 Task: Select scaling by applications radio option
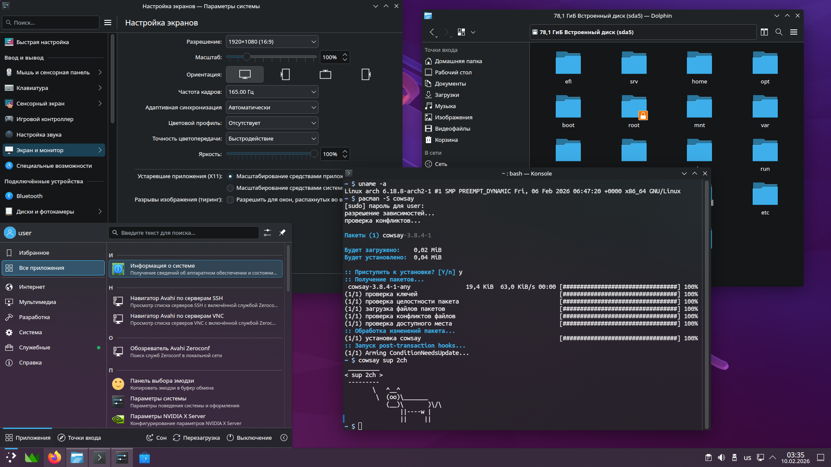[x=230, y=176]
